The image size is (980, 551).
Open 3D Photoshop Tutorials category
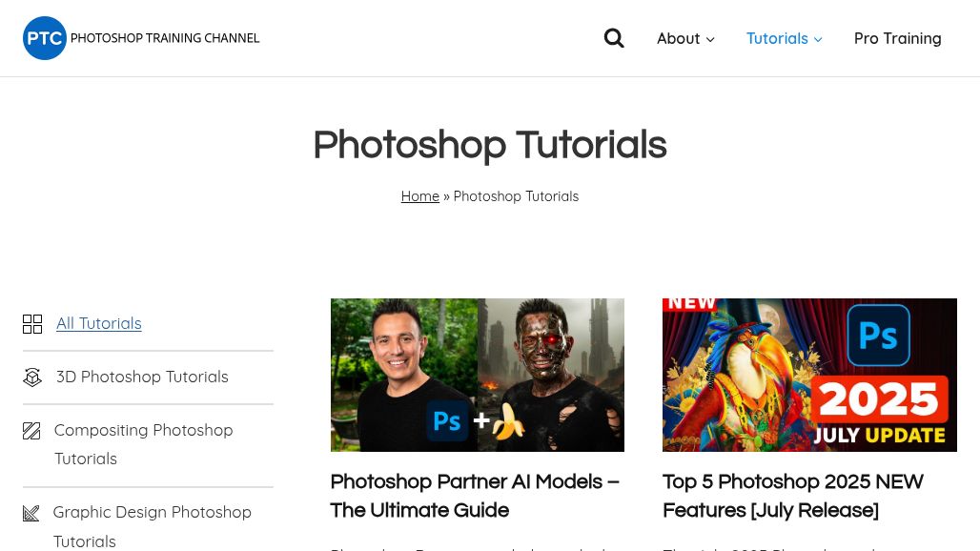pyautogui.click(x=142, y=377)
